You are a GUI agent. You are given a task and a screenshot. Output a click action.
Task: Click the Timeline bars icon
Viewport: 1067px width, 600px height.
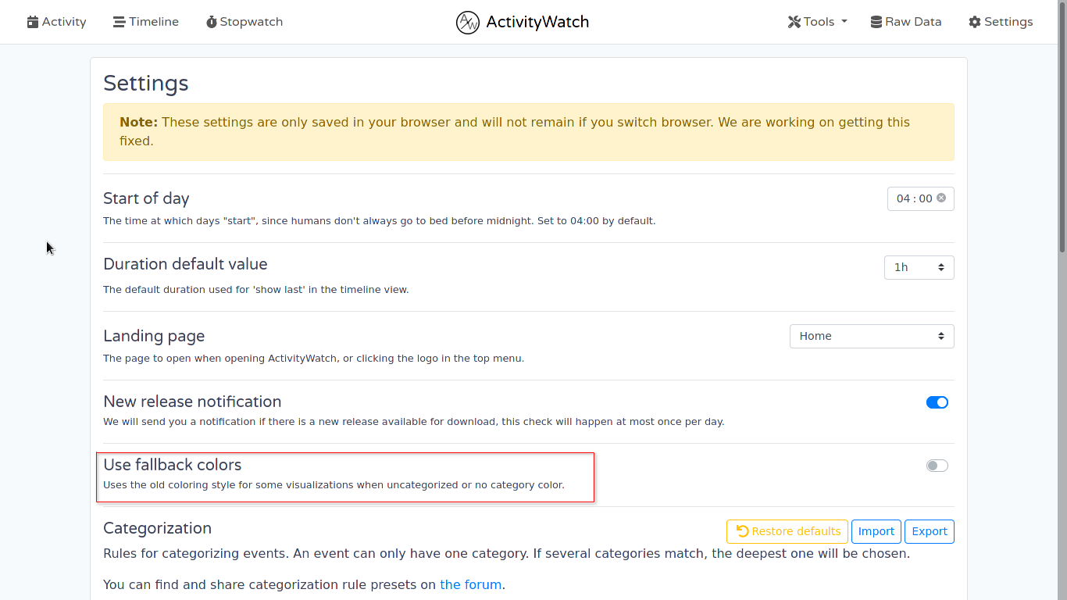coord(119,23)
